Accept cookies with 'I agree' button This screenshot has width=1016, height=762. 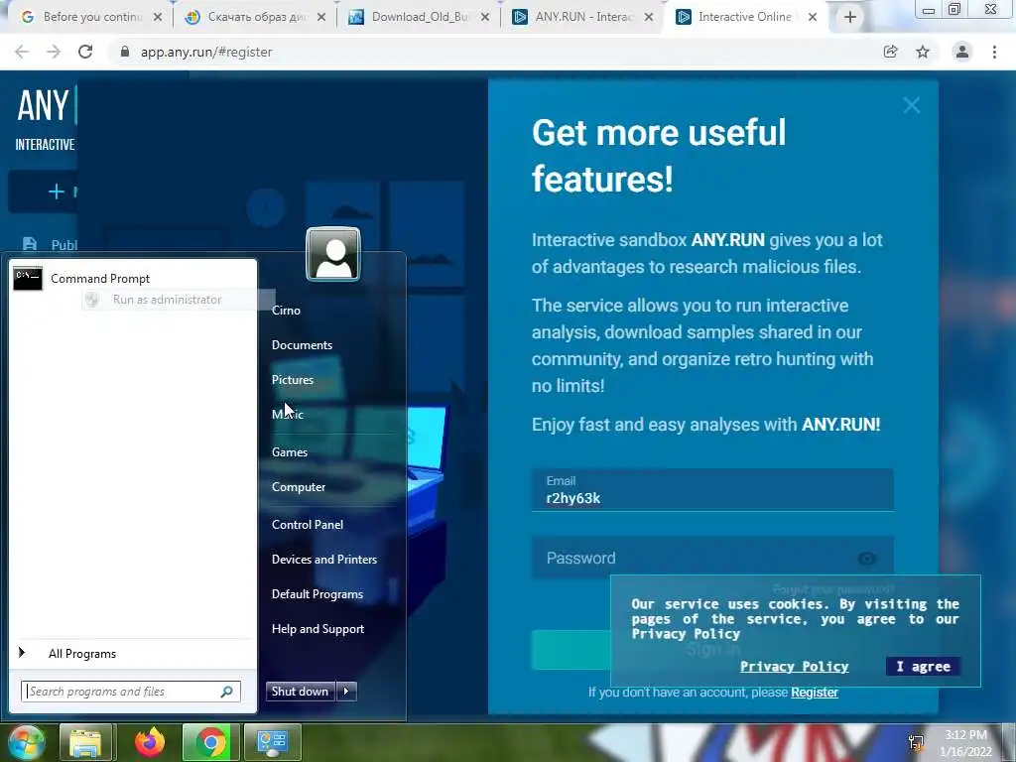[923, 666]
